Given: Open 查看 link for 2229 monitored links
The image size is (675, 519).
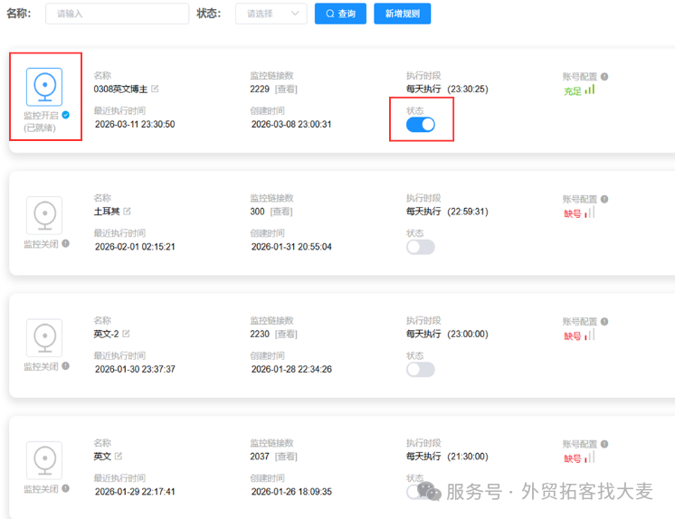Looking at the screenshot, I should (x=286, y=90).
